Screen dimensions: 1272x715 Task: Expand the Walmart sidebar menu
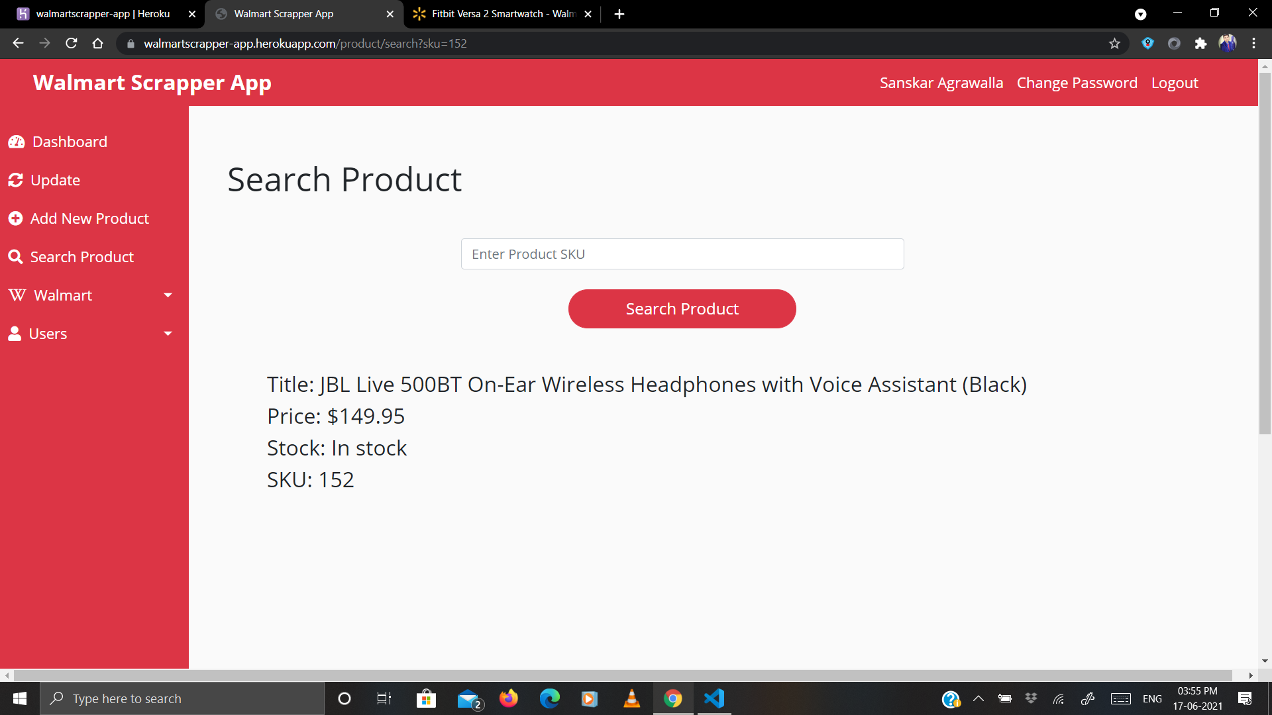click(x=168, y=295)
